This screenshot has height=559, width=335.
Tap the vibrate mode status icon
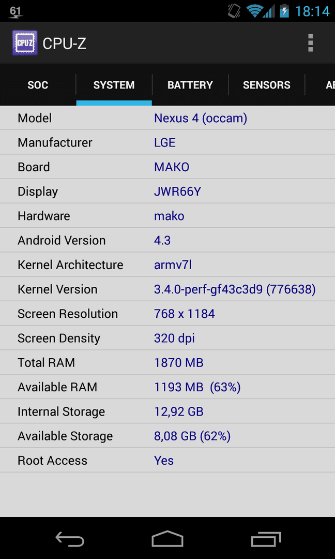point(234,11)
